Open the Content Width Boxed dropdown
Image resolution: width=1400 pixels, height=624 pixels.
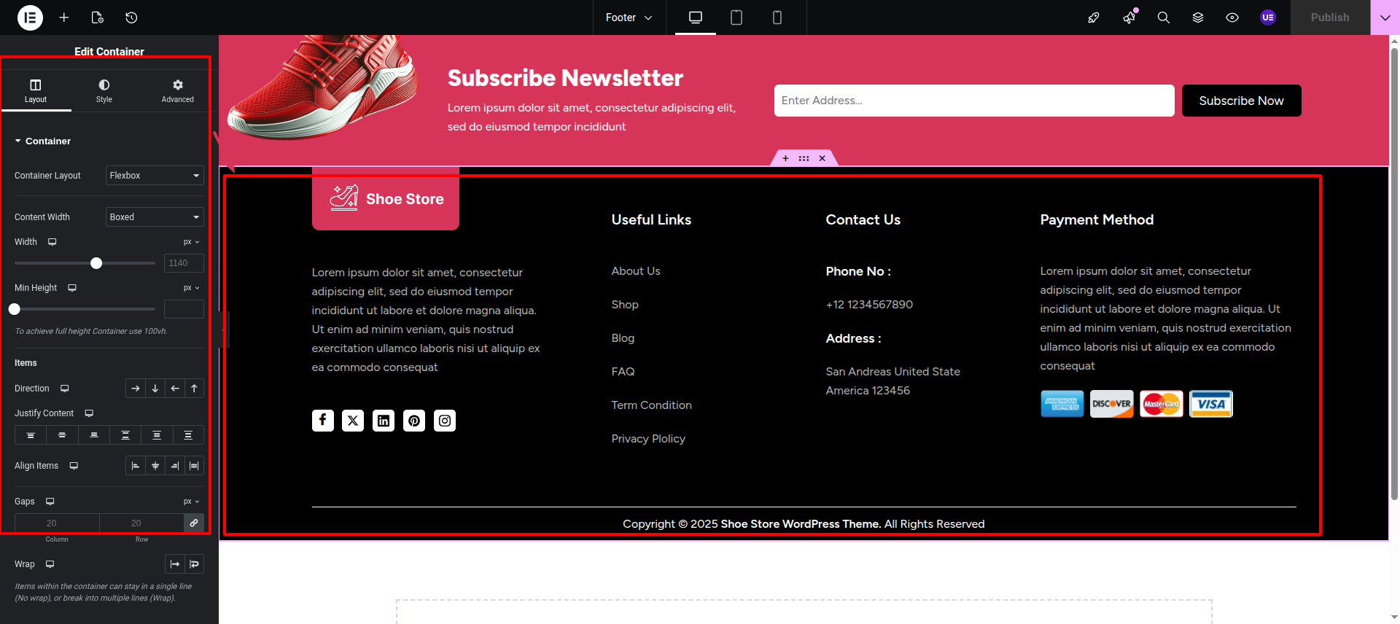[x=155, y=217]
